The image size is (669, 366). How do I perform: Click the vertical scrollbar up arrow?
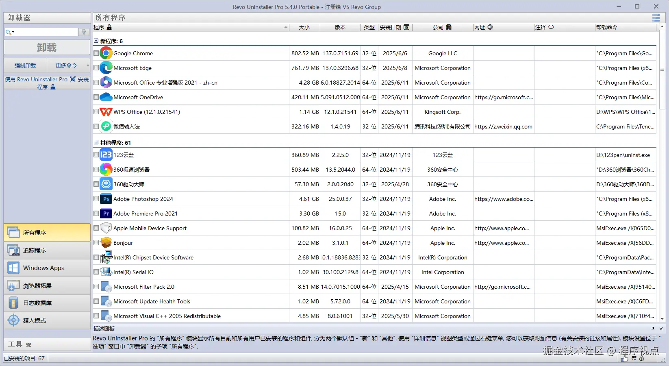[662, 27]
